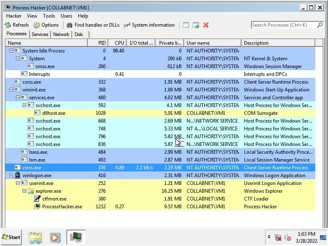Click the smss.exe process icon
This screenshot has height=246, width=328.
[31, 66]
